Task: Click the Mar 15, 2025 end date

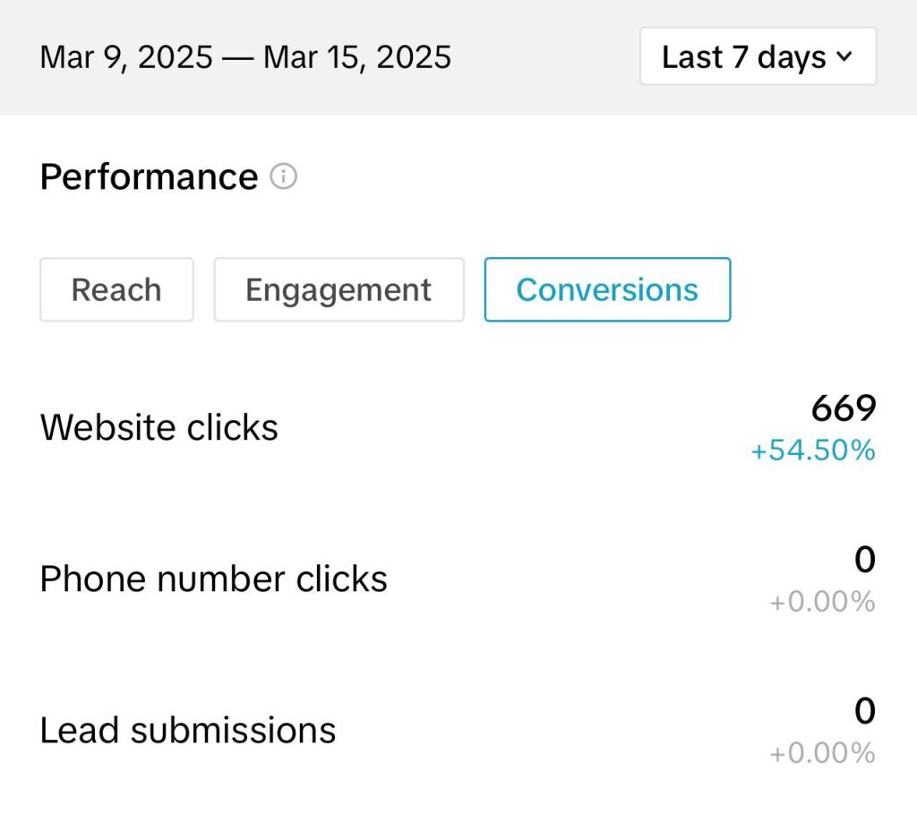Action: [357, 57]
